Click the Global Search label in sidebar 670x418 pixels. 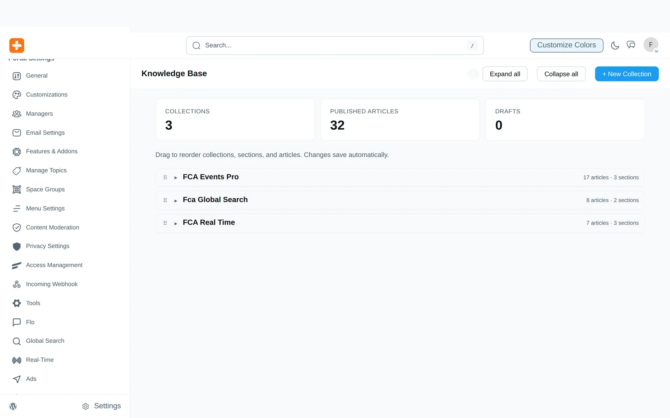coord(45,341)
